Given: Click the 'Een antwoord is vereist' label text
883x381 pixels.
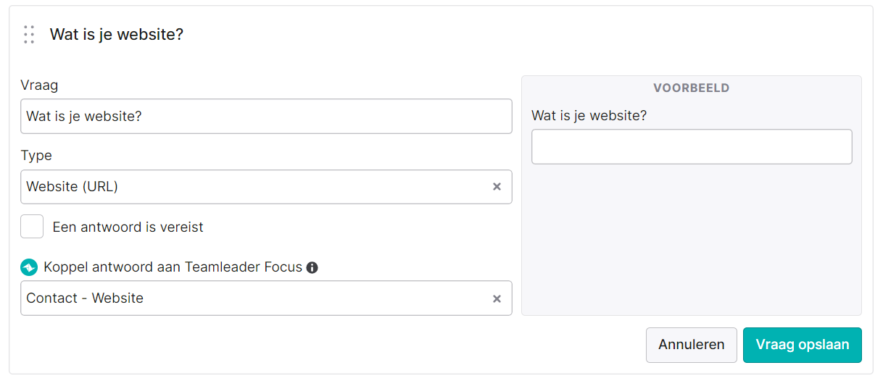Looking at the screenshot, I should [128, 227].
